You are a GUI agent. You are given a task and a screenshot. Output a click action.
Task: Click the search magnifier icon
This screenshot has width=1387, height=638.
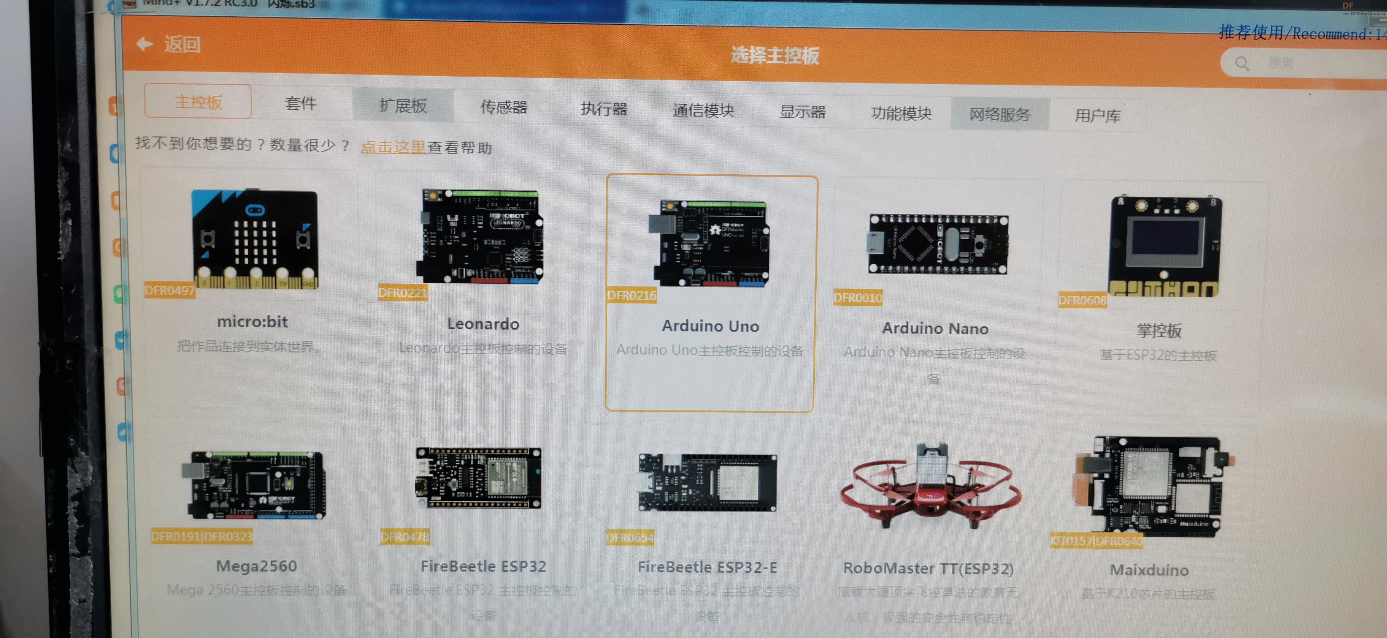(x=1242, y=64)
